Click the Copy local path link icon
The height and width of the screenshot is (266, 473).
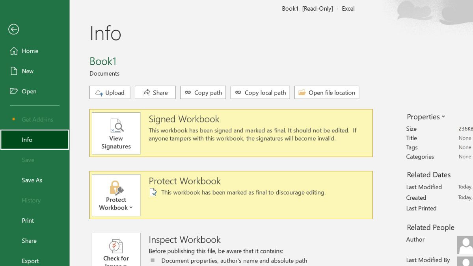(x=238, y=93)
